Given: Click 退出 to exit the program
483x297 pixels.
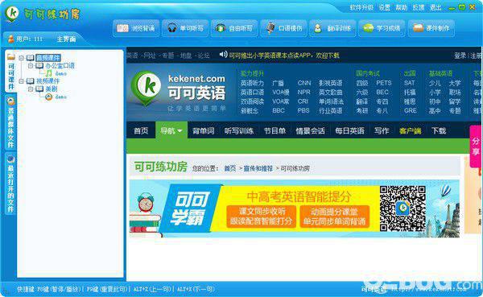Looking at the screenshot, I should click(436, 7).
